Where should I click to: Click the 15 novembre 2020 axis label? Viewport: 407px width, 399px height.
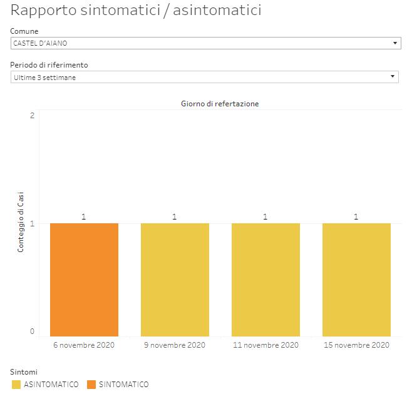(x=356, y=345)
